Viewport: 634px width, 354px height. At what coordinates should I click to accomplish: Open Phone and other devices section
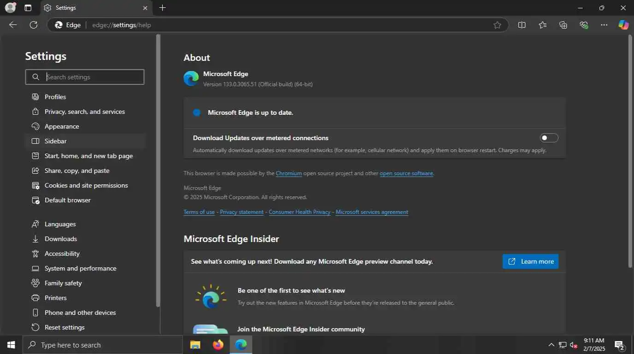85,313
